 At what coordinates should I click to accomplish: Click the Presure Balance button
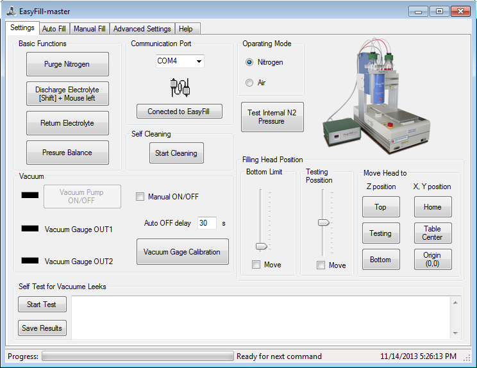67,153
